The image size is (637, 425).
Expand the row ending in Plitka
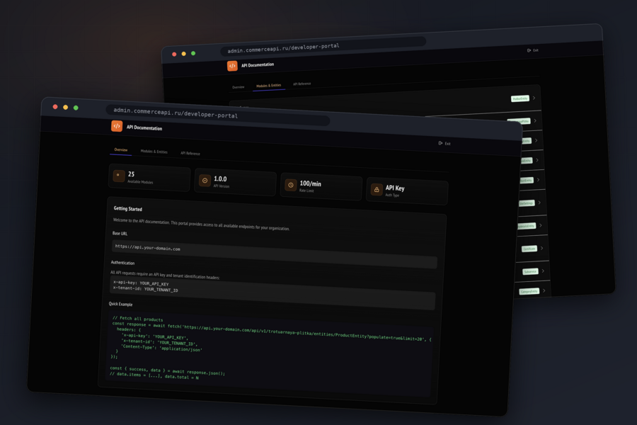(x=535, y=121)
